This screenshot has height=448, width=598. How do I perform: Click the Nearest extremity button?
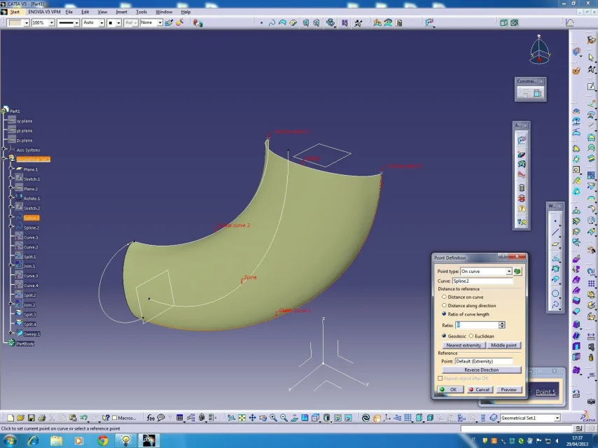coord(464,345)
